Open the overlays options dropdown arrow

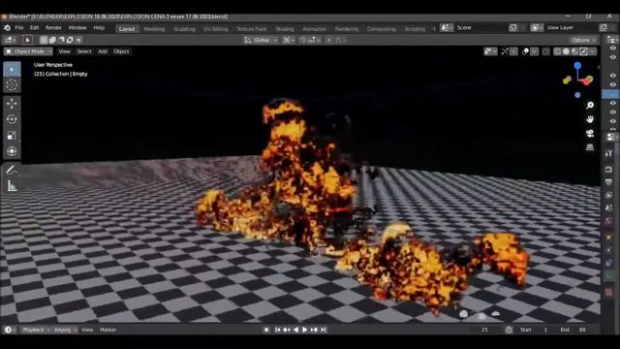534,51
